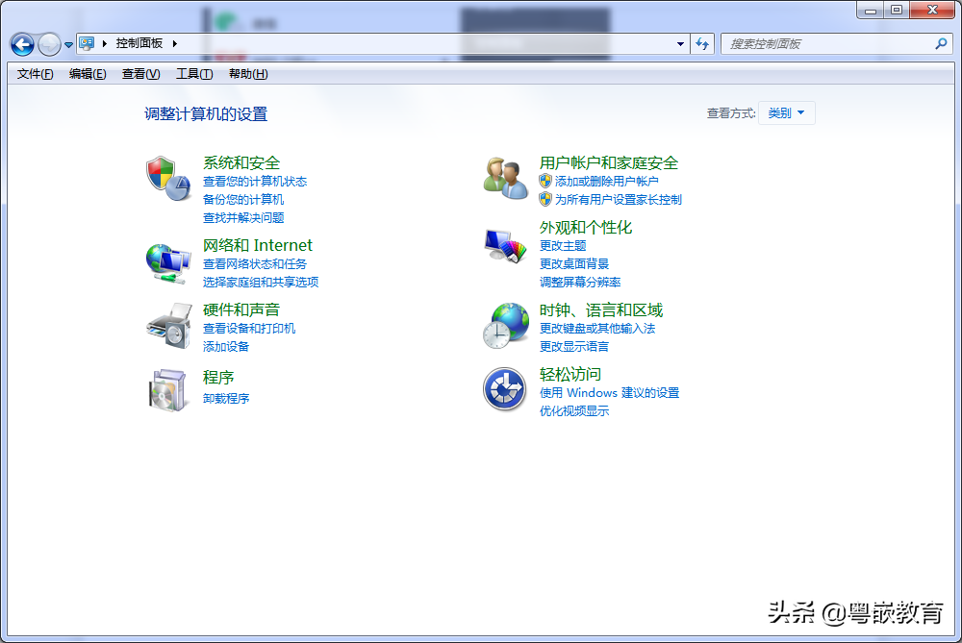This screenshot has height=643, width=962.
Task: Open 系统和安全 category icon
Action: click(x=167, y=179)
